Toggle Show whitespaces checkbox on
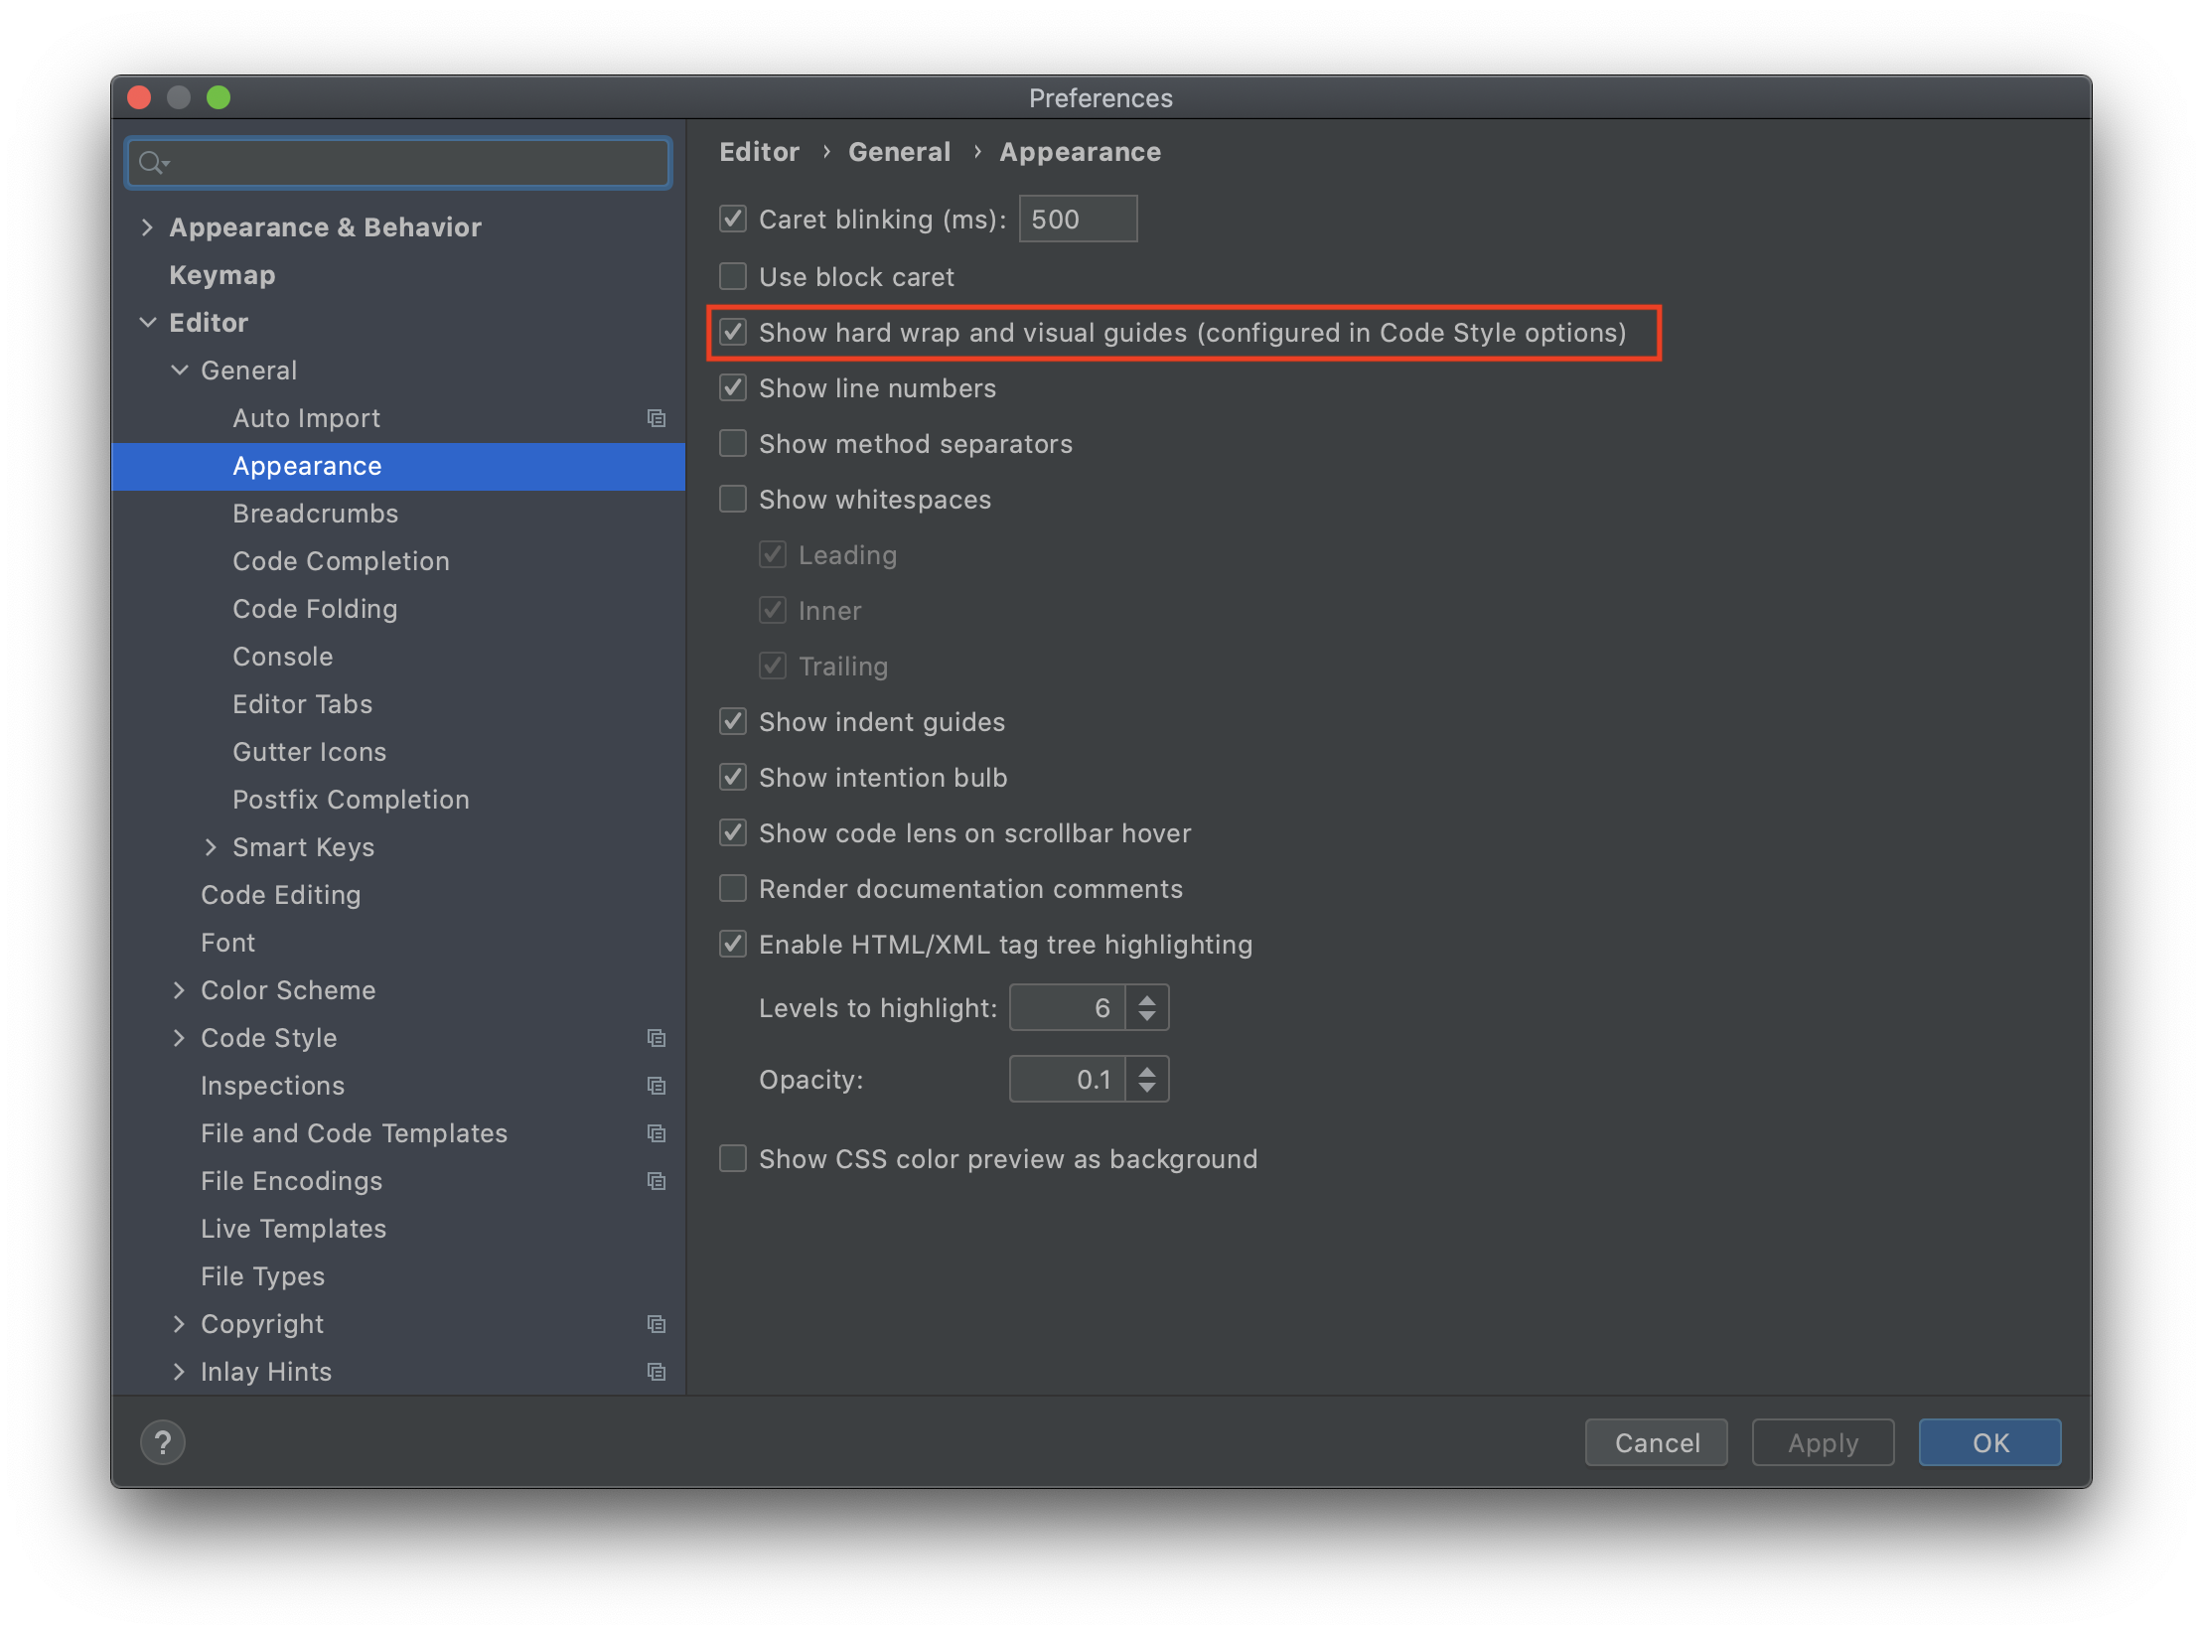Viewport: 2203px width, 1635px height. coord(733,499)
